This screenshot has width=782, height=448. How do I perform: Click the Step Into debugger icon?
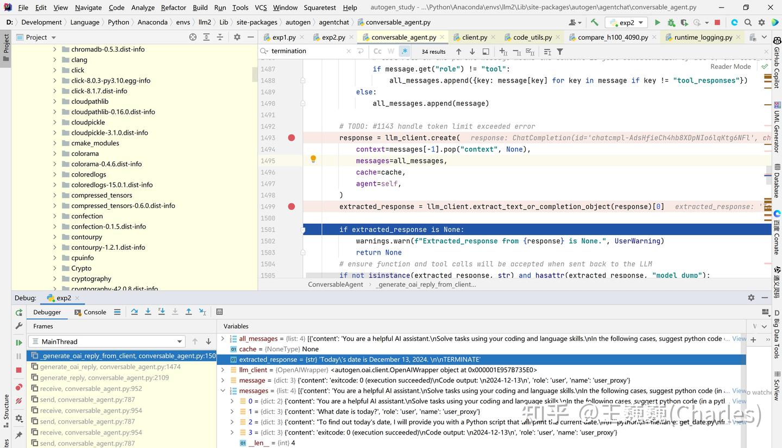[148, 312]
